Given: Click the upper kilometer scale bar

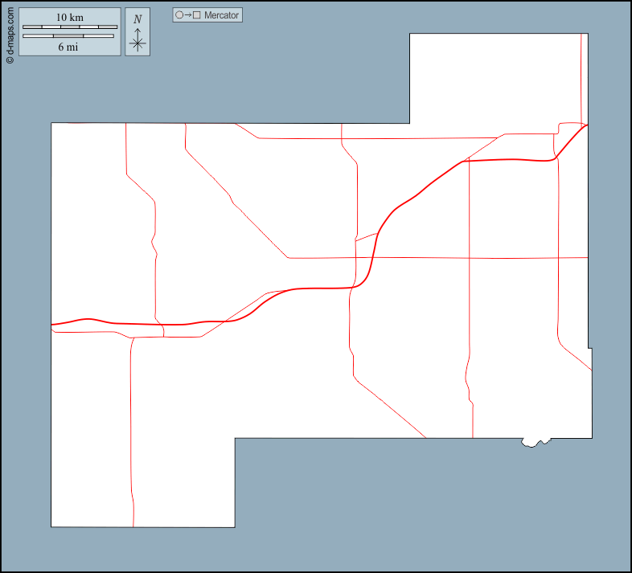Looking at the screenshot, I should 70,27.
